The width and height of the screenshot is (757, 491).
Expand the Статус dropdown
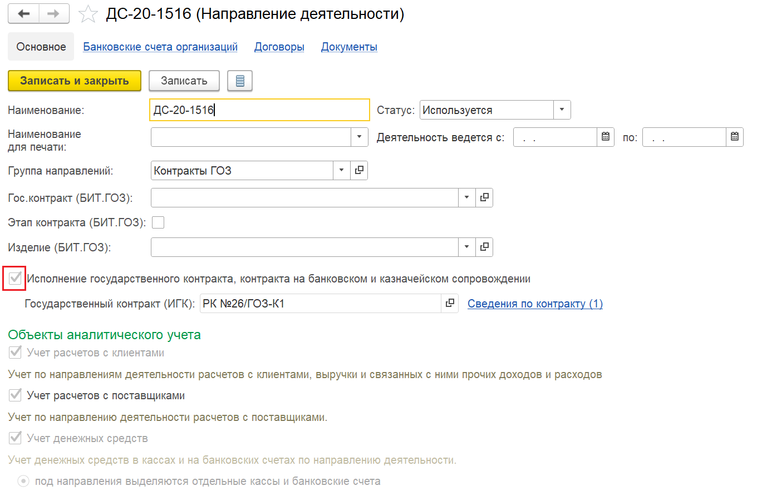(562, 110)
